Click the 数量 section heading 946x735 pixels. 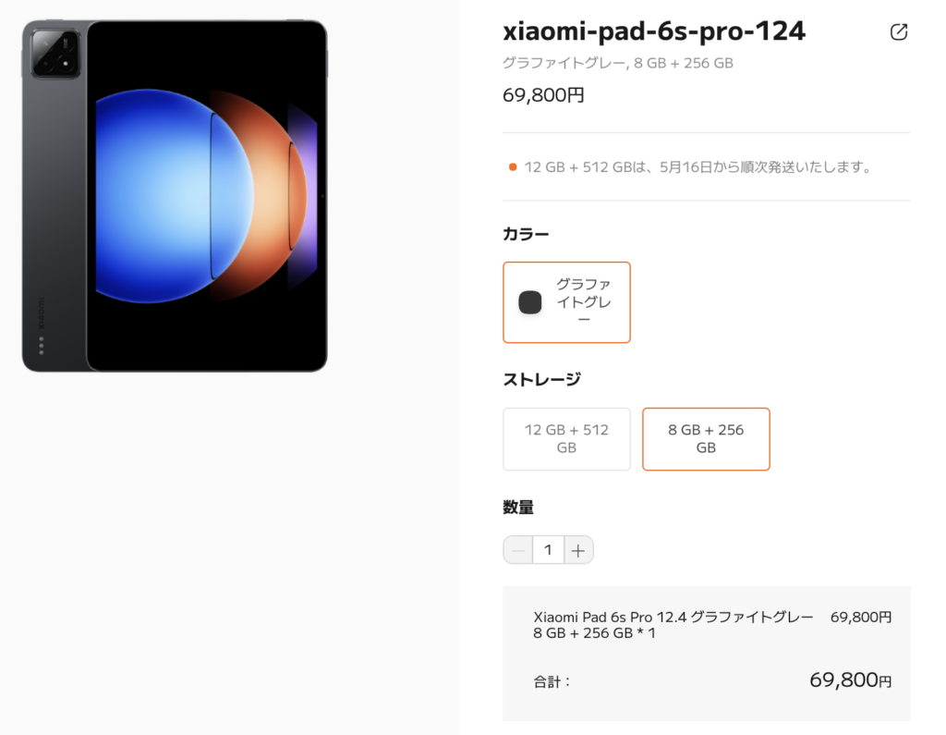click(518, 507)
